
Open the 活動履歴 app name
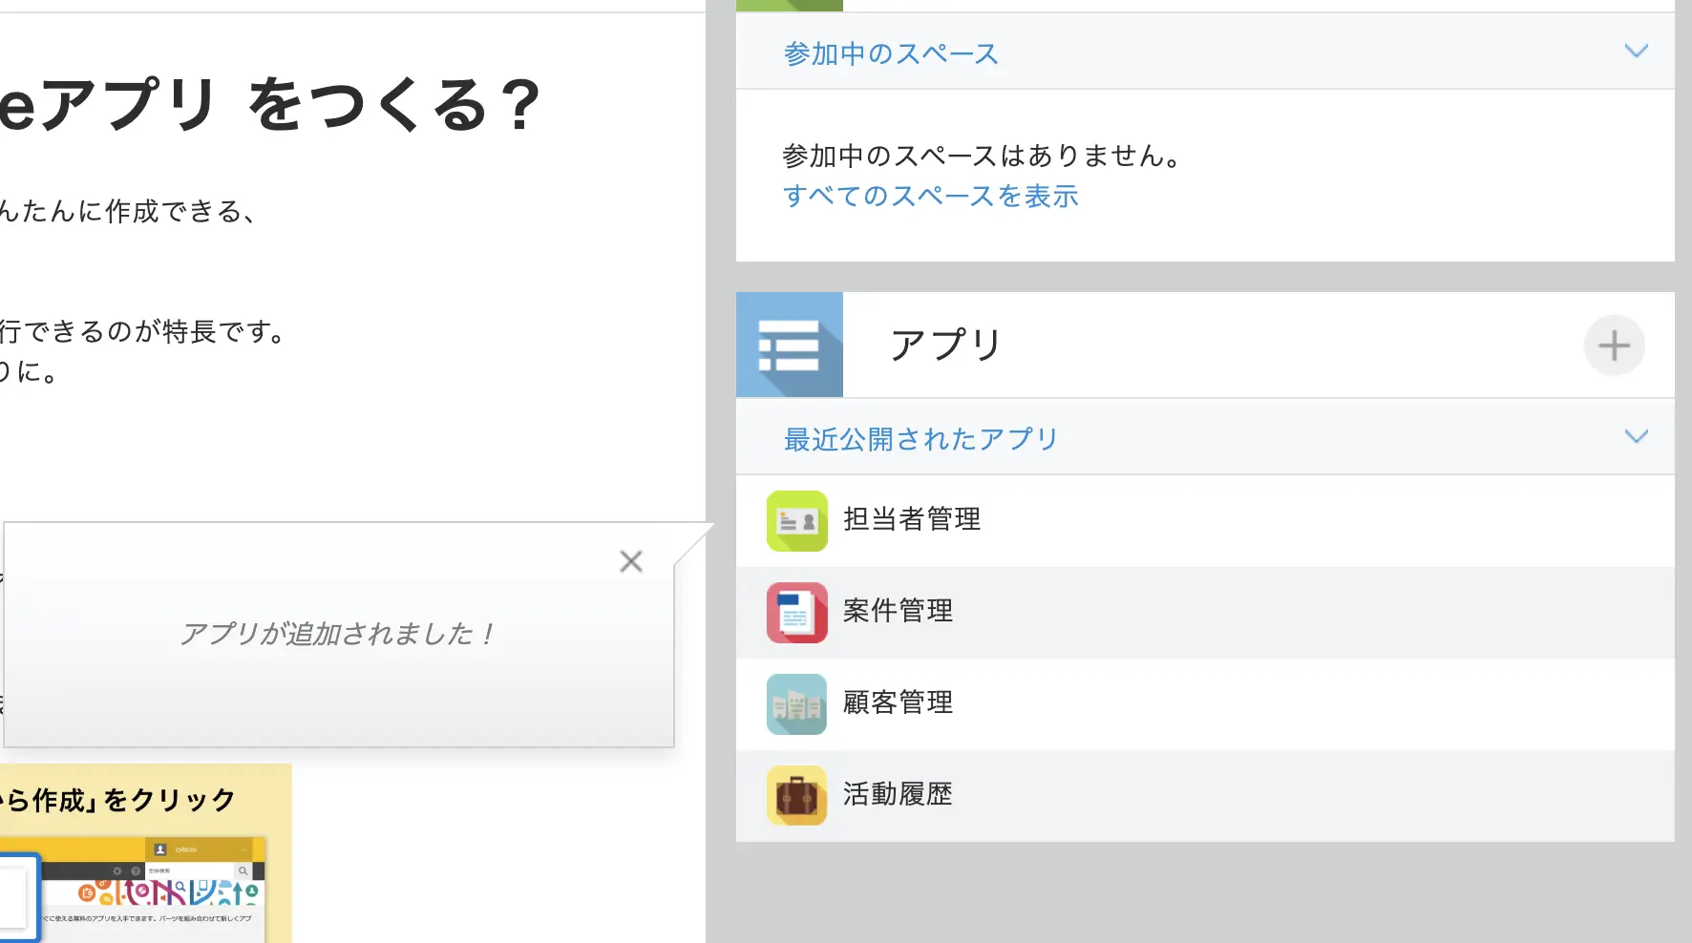tap(898, 794)
